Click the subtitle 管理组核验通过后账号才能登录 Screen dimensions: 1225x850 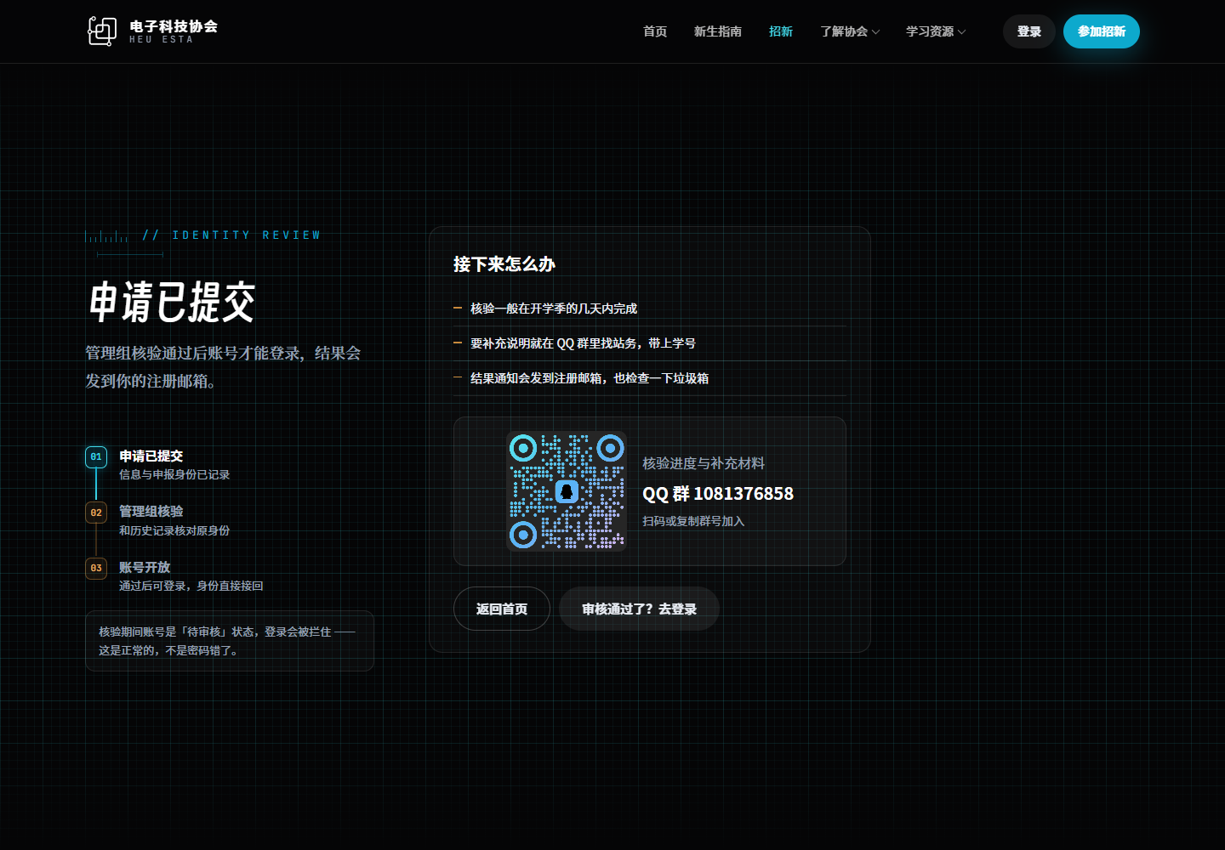(x=223, y=367)
